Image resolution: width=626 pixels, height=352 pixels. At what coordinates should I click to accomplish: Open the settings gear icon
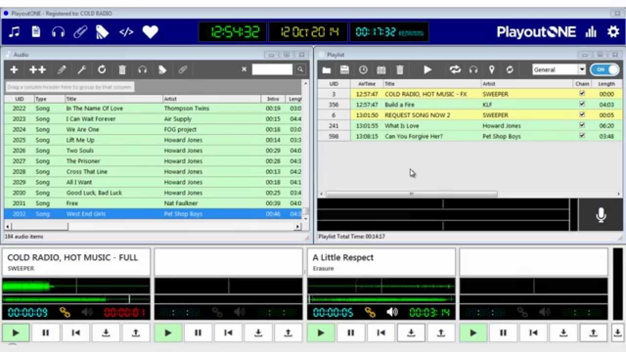[613, 32]
